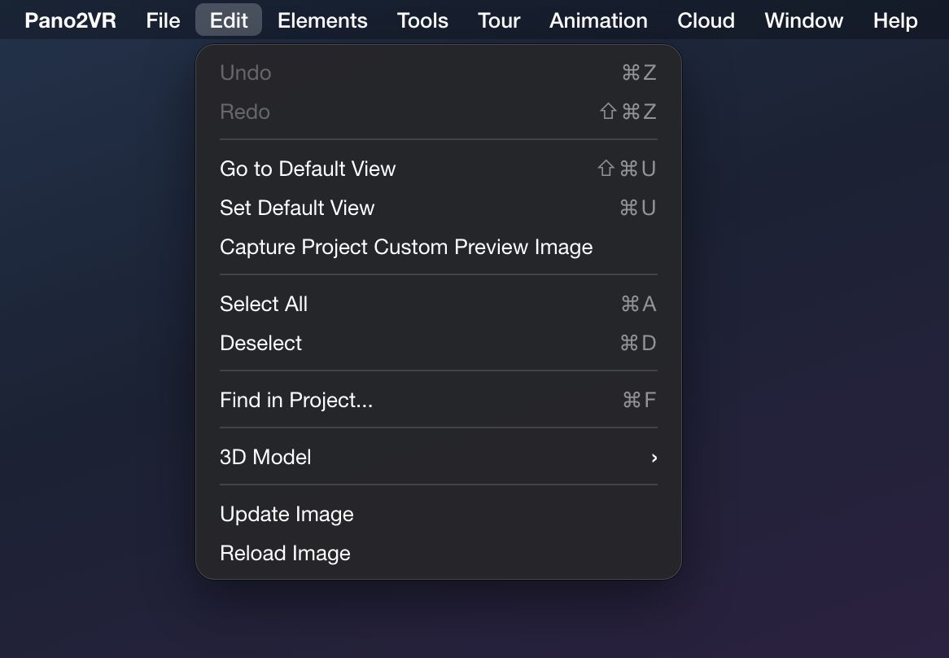The width and height of the screenshot is (949, 658).
Task: Open the Animation menu
Action: 598,20
